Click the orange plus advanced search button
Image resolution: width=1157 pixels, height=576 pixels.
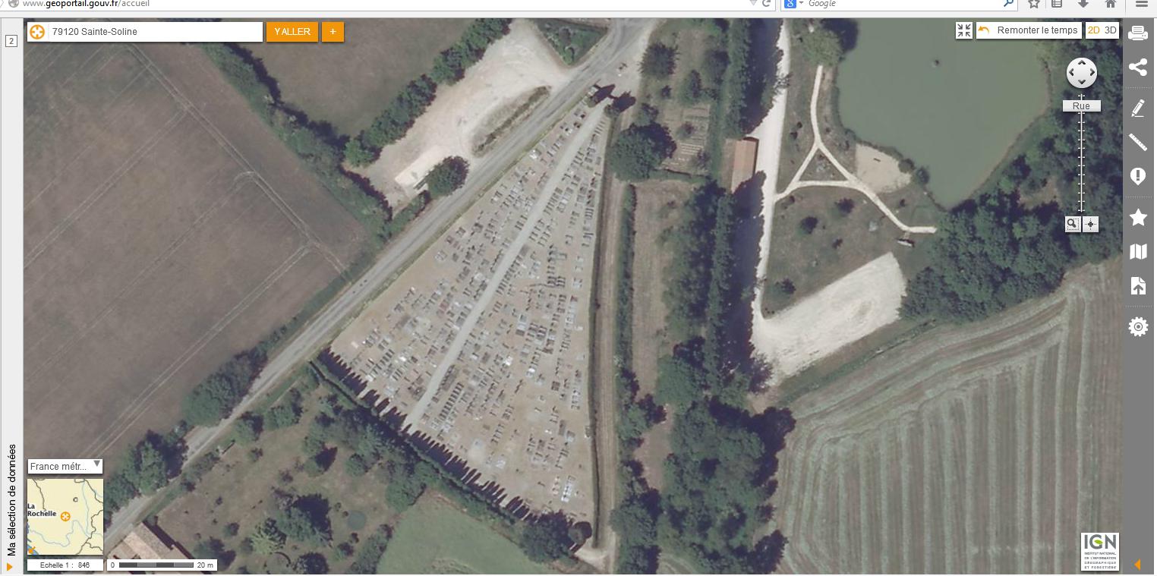pos(333,32)
